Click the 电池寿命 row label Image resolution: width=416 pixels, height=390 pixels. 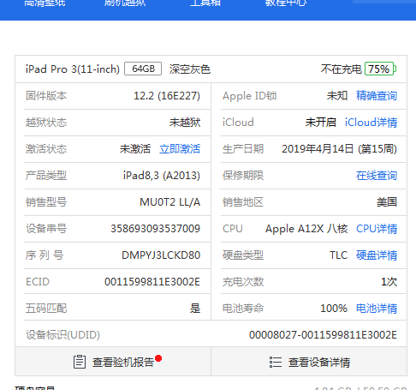tap(243, 309)
